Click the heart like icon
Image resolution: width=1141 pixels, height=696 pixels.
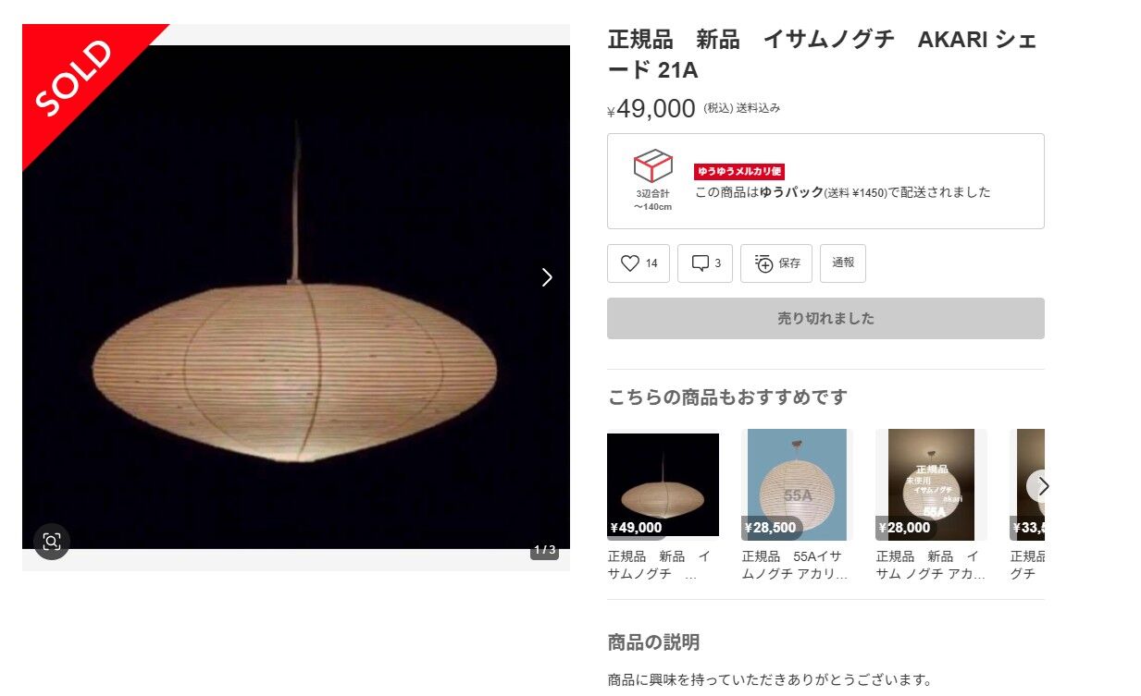630,263
